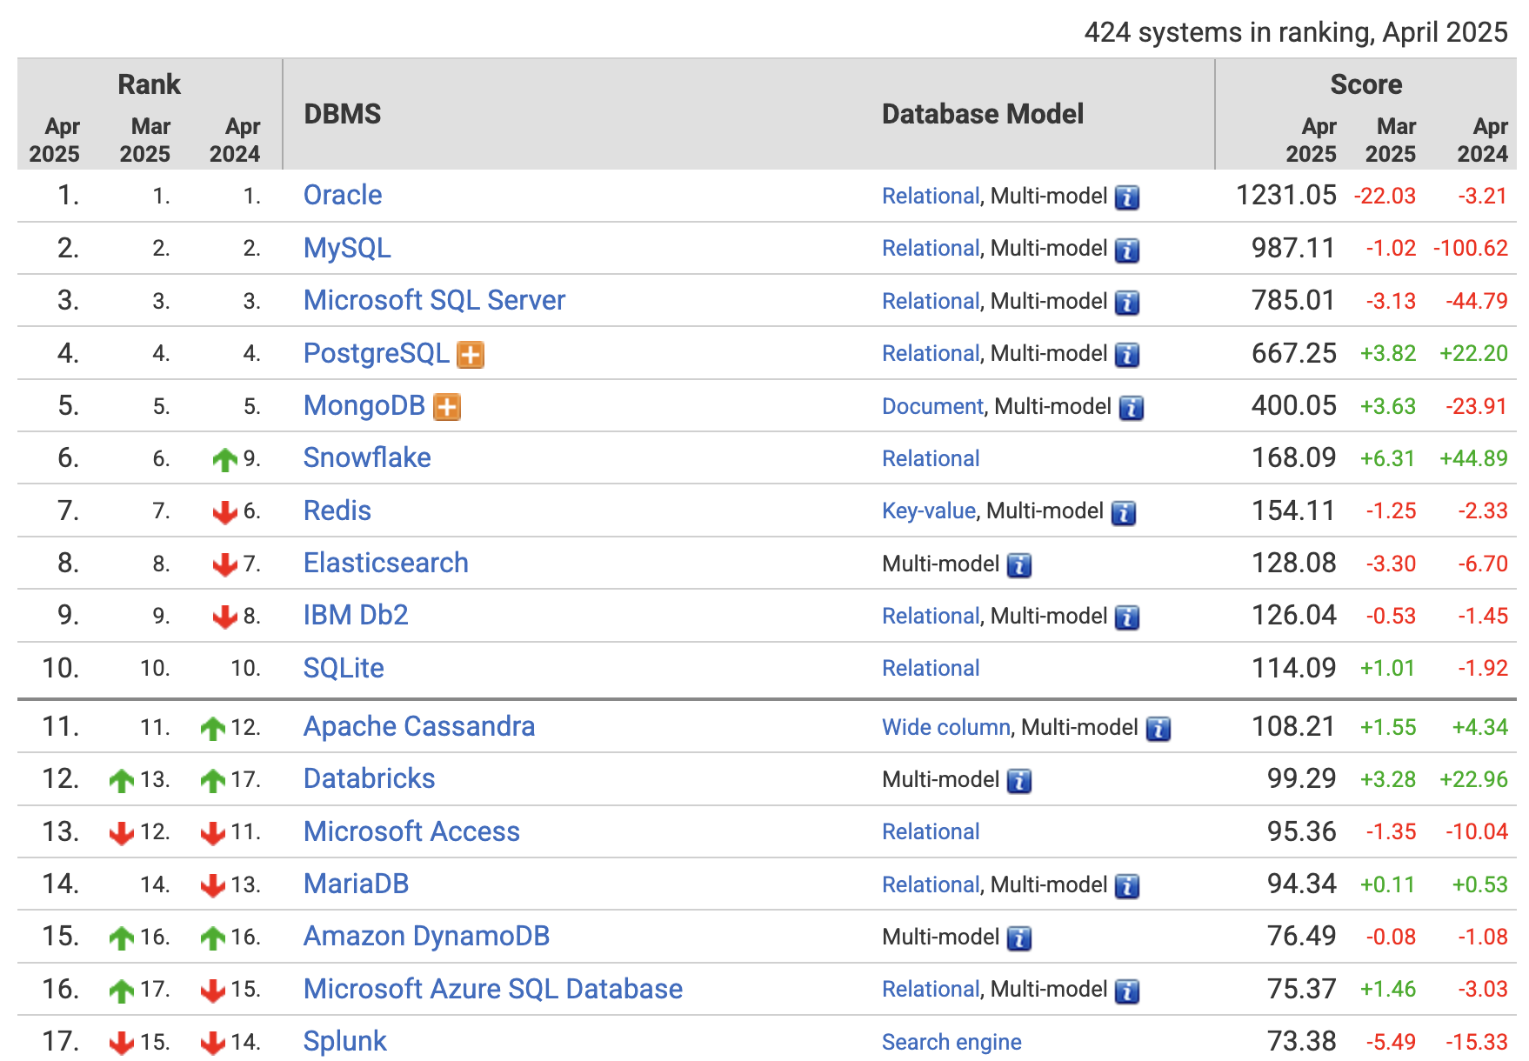Open the Elasticsearch link
The height and width of the screenshot is (1061, 1529).
[x=386, y=563]
